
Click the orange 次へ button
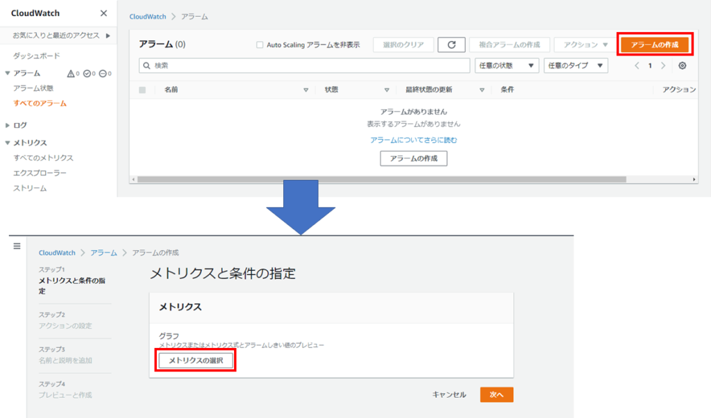click(x=496, y=394)
